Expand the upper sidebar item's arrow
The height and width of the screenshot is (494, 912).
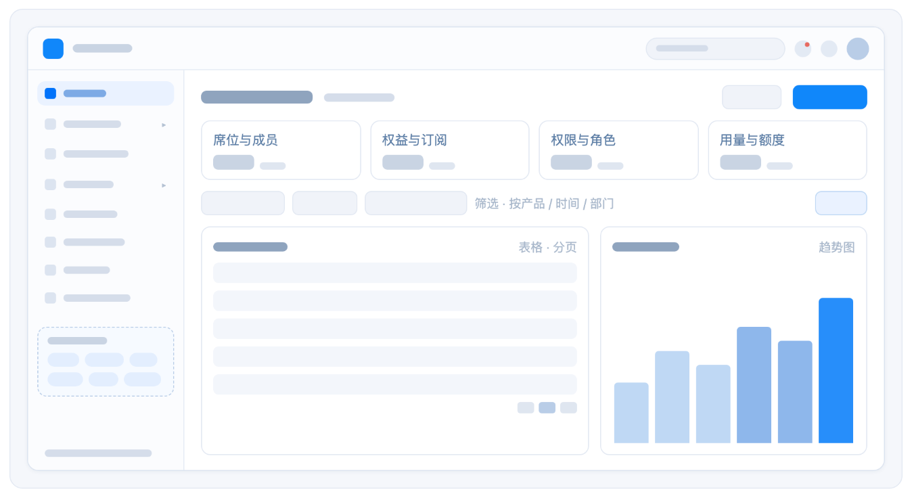164,125
